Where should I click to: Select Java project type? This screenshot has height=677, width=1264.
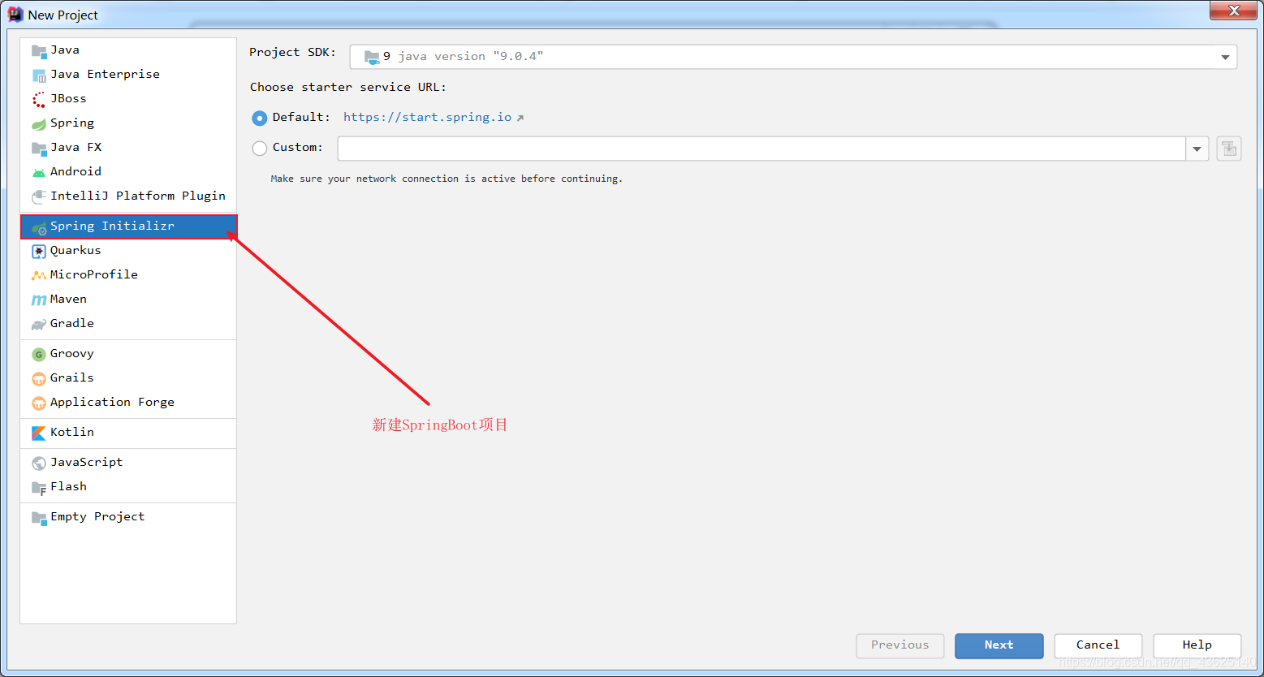tap(128, 50)
